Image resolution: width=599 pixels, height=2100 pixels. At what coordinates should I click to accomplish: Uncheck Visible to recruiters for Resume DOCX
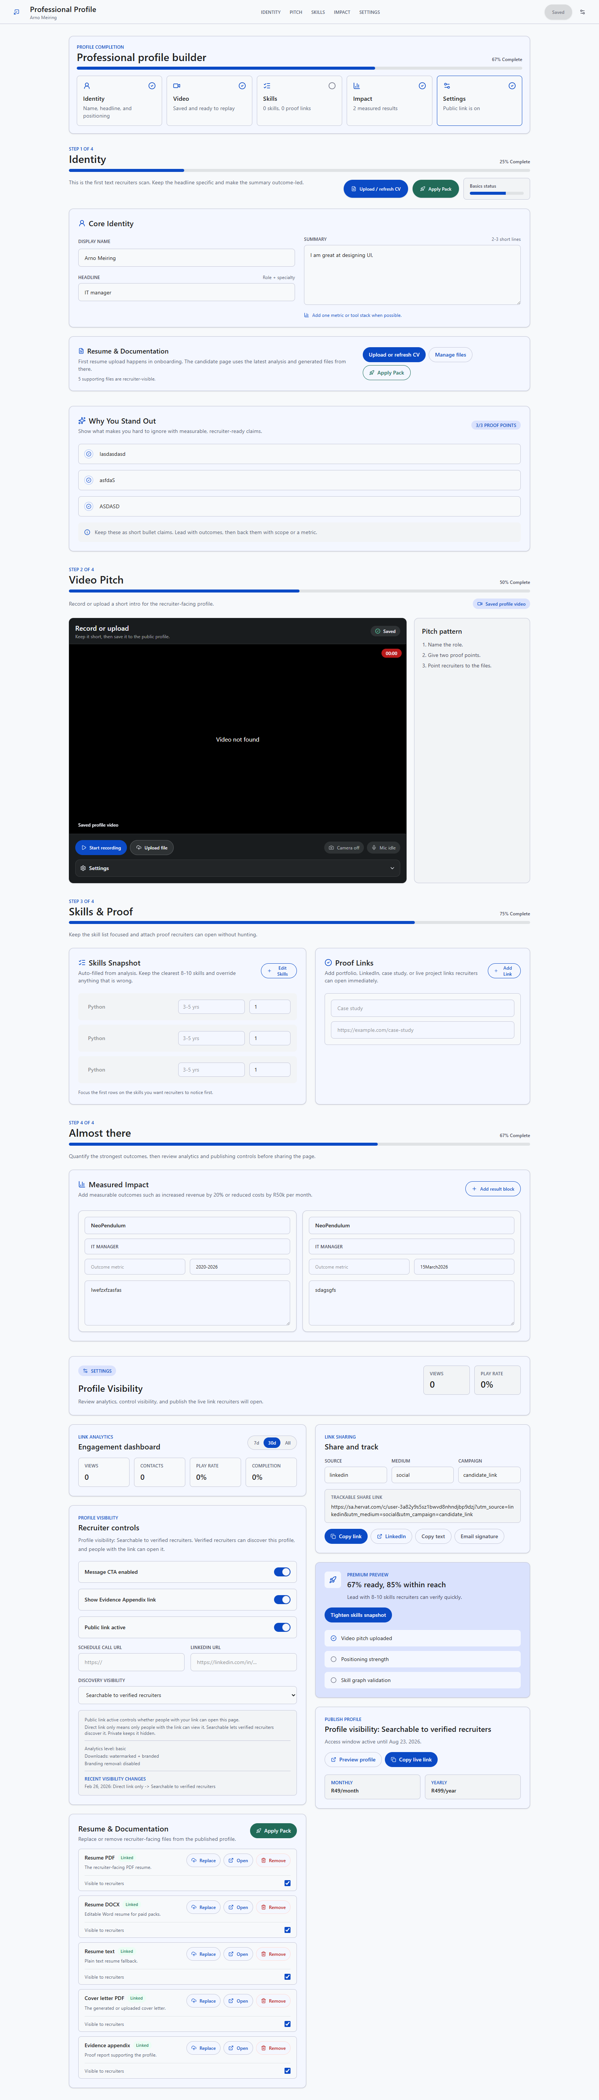tap(287, 1930)
